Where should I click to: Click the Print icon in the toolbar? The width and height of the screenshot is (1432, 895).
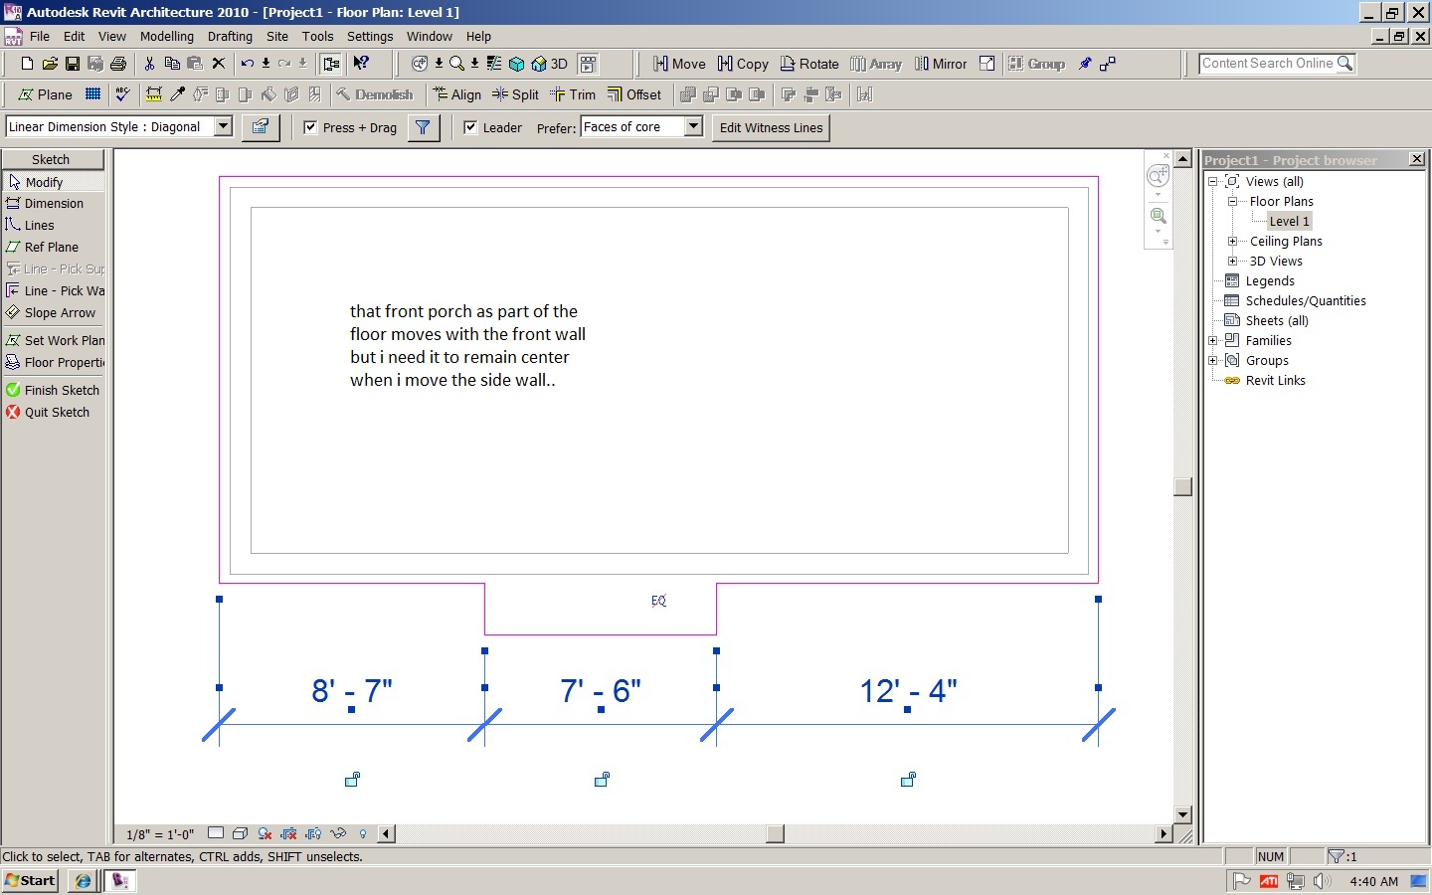[x=118, y=64]
